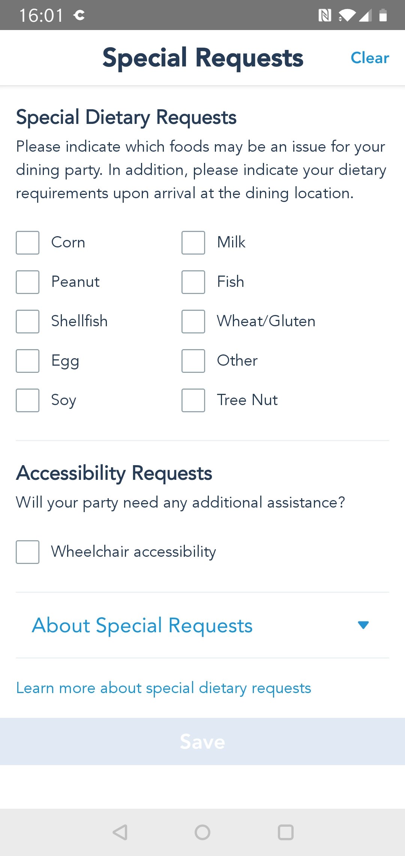Toggle the Soy checkbox
The width and height of the screenshot is (405, 856).
28,400
